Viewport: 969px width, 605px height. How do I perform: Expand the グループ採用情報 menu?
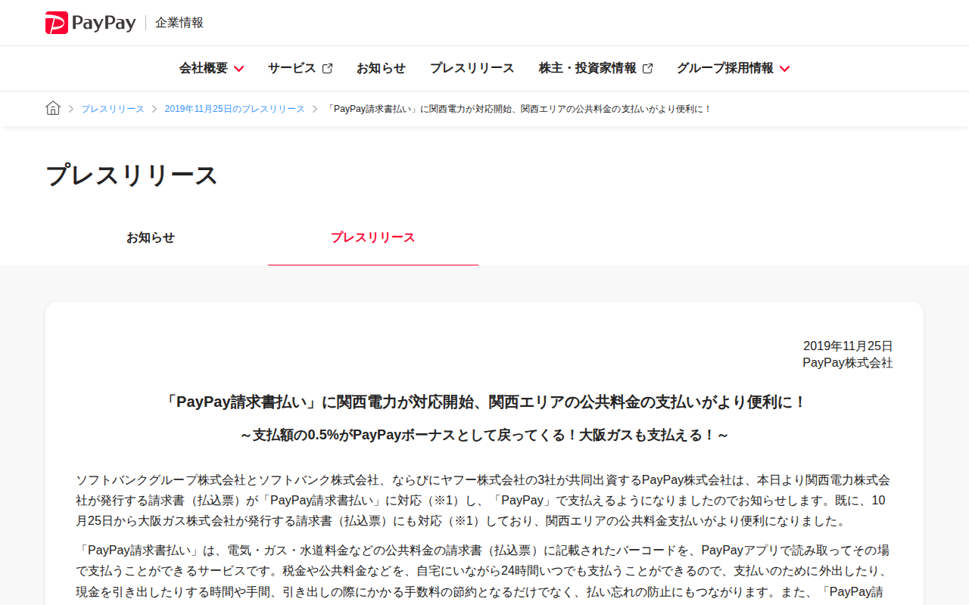pos(733,68)
